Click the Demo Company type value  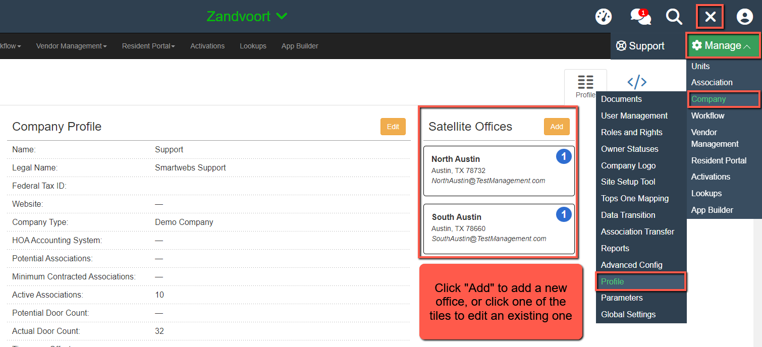tap(184, 222)
